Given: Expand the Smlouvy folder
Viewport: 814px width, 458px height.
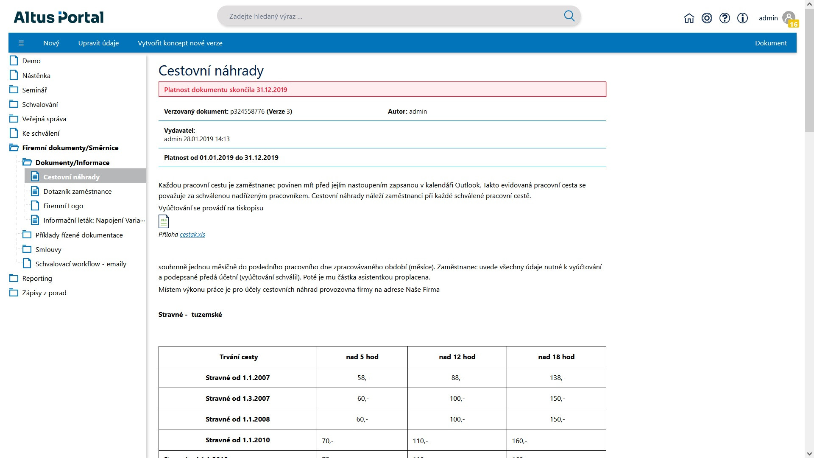Looking at the screenshot, I should pos(27,249).
